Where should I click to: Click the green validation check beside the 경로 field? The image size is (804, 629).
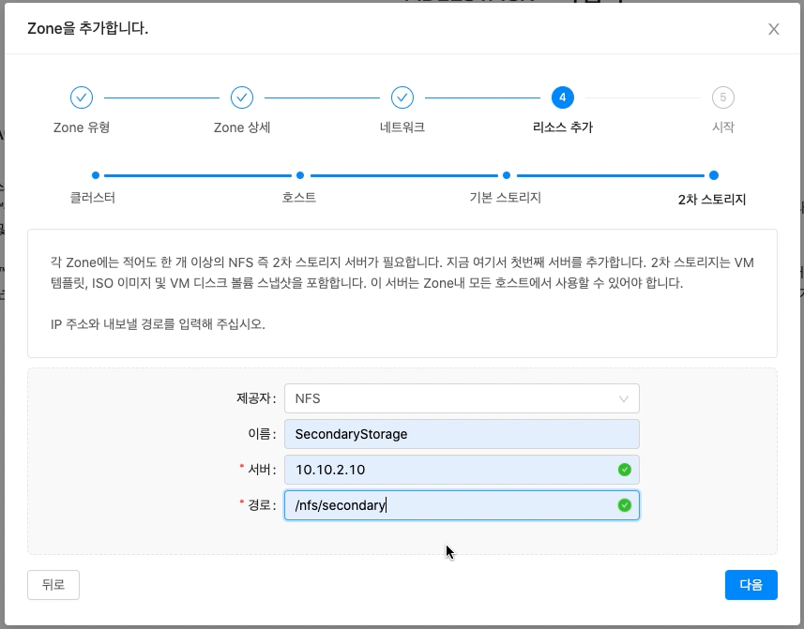(626, 504)
